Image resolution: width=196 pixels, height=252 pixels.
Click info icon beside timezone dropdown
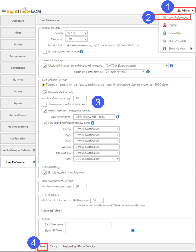[x=171, y=66]
